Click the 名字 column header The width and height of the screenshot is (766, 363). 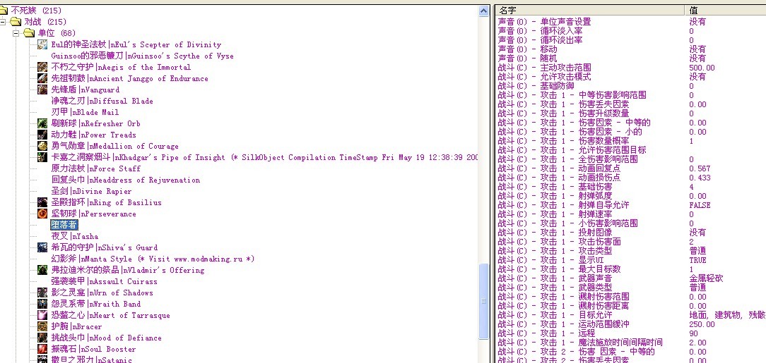pyautogui.click(x=589, y=11)
